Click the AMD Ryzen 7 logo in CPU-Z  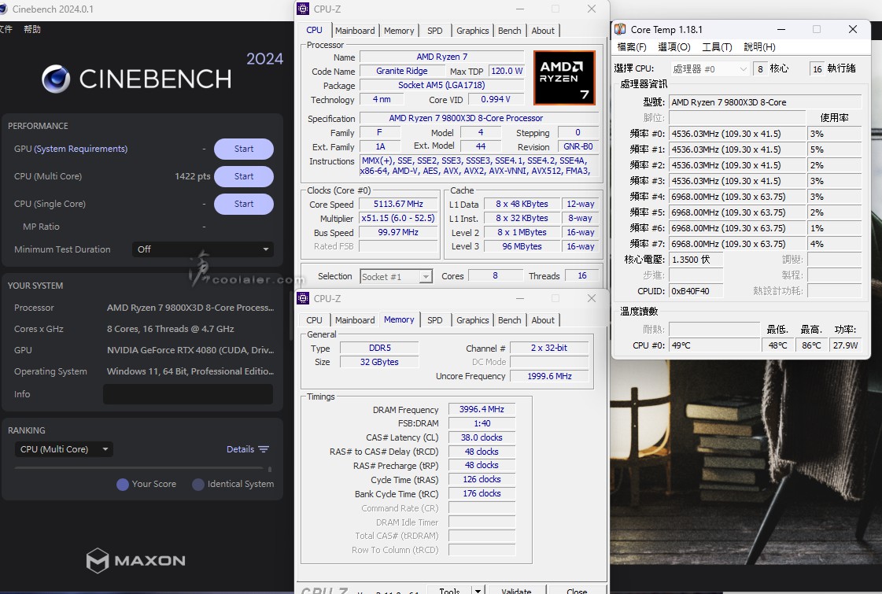(x=564, y=78)
